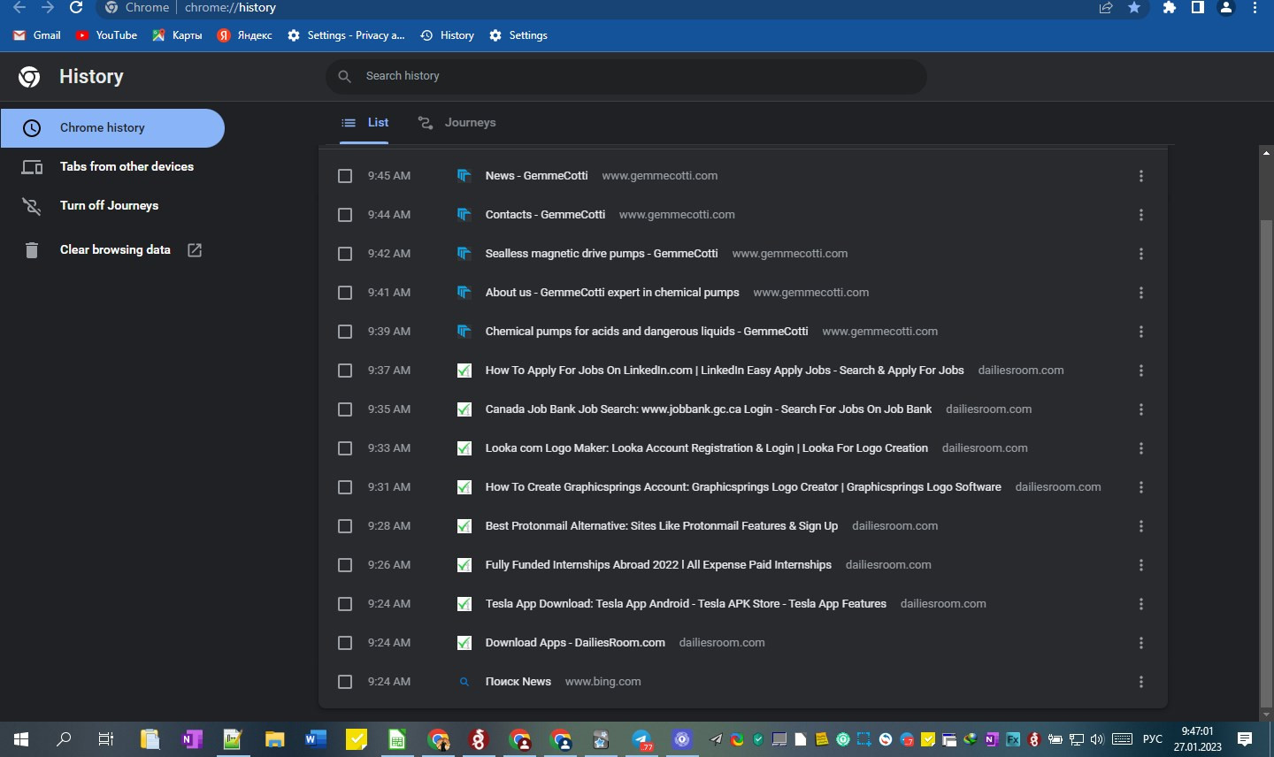
Task: Open the Windows Start menu
Action: point(21,739)
